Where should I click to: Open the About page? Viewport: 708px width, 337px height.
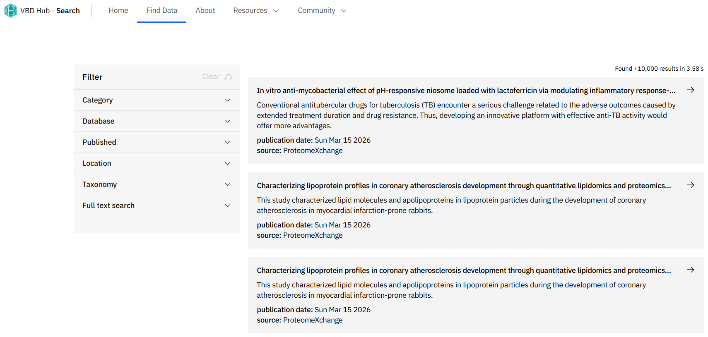click(205, 10)
